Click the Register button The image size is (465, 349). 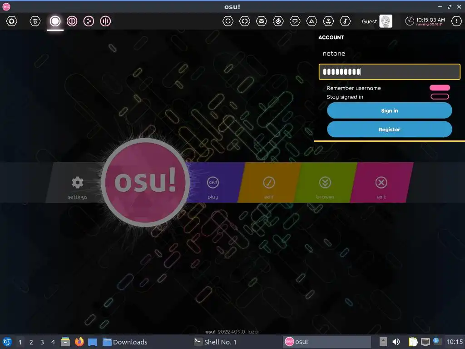389,130
